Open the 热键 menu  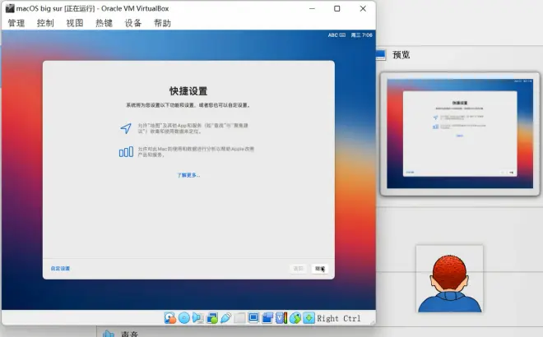(x=104, y=23)
